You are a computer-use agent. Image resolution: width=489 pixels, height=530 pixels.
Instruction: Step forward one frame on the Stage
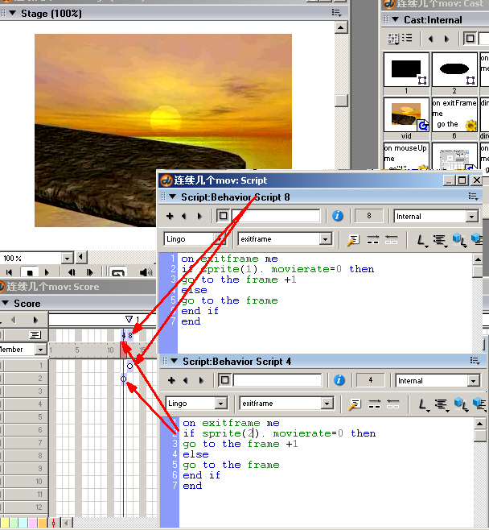coord(90,272)
